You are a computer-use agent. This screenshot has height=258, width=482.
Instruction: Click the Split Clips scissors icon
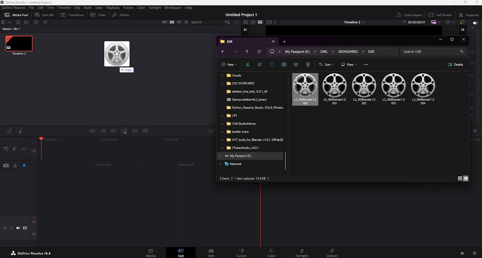(15, 166)
